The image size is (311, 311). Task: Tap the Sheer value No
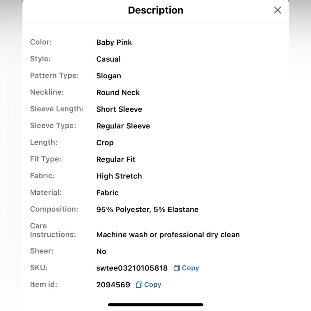tap(101, 251)
